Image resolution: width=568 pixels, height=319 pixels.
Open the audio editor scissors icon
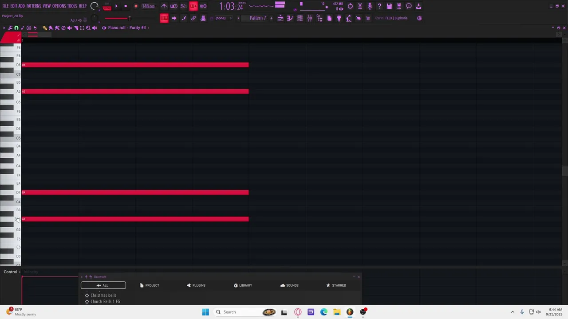(x=360, y=6)
